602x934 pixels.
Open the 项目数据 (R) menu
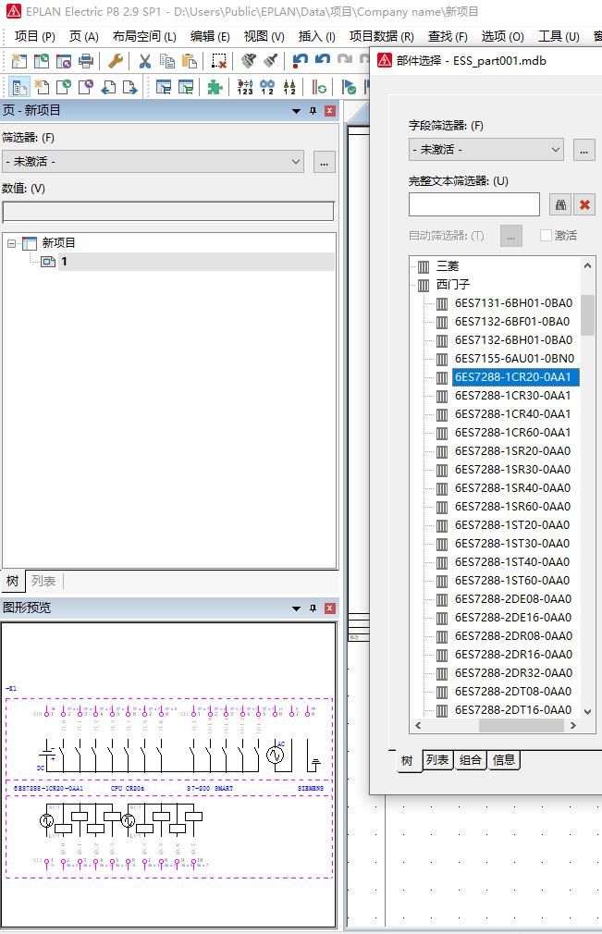click(x=382, y=36)
